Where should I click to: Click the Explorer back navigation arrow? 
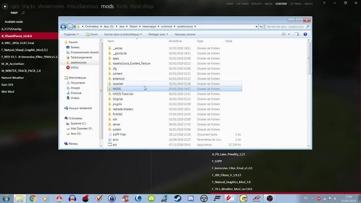(63, 27)
